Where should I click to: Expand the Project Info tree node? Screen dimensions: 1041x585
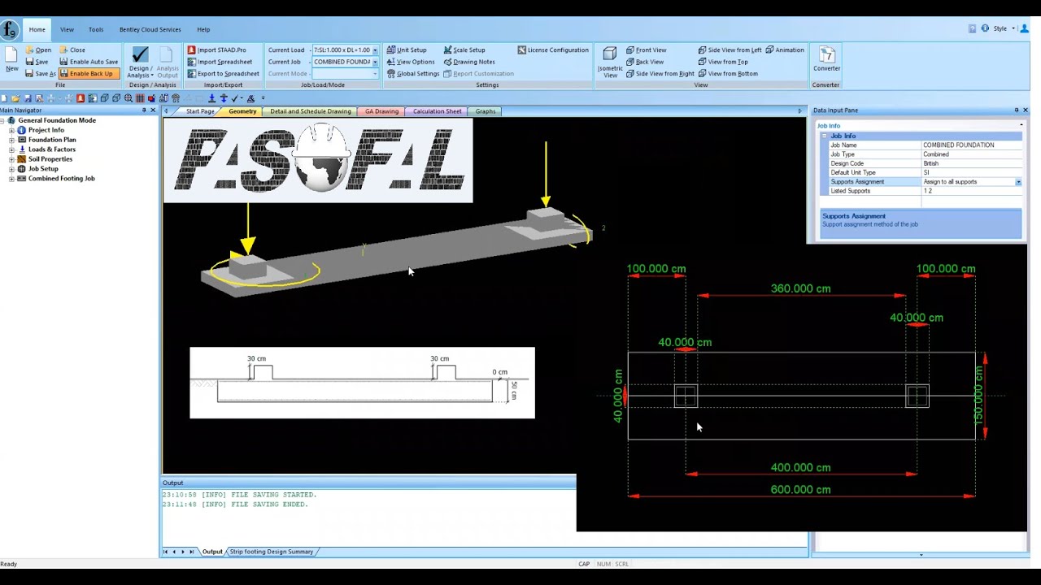[x=12, y=130]
